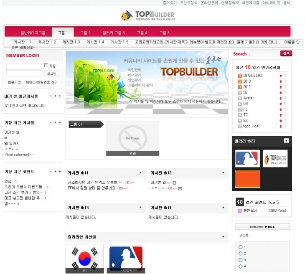
Task: Open the 그룹 5 tab
Action: [x=164, y=33]
